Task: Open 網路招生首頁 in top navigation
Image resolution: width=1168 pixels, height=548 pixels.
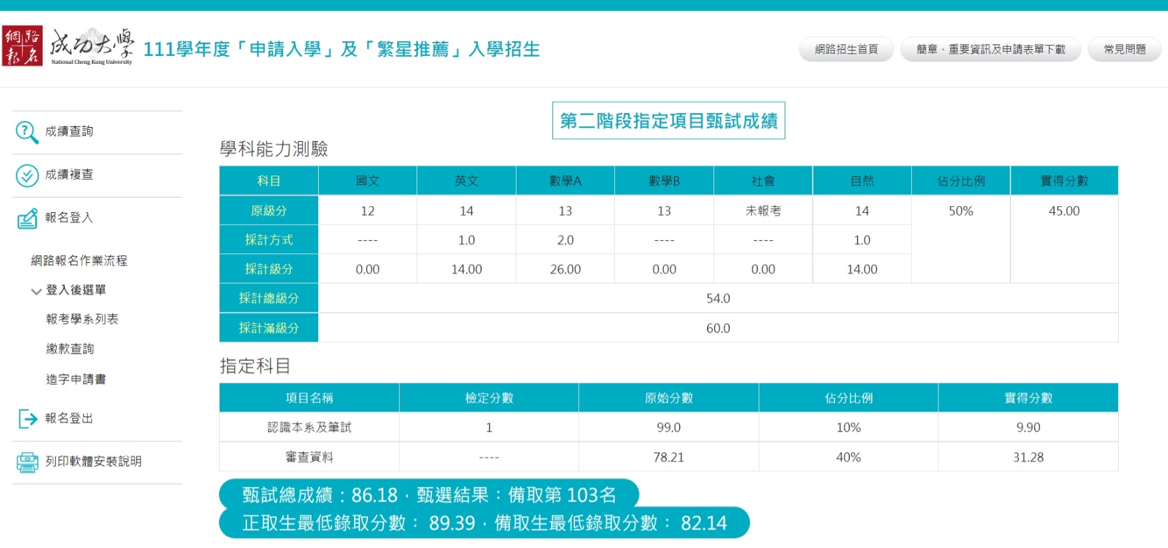Action: (x=846, y=49)
